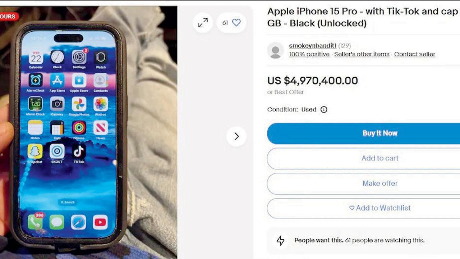Tap the YouTube icon in phone dock
Viewport: 460px width, 259px height.
point(100,222)
